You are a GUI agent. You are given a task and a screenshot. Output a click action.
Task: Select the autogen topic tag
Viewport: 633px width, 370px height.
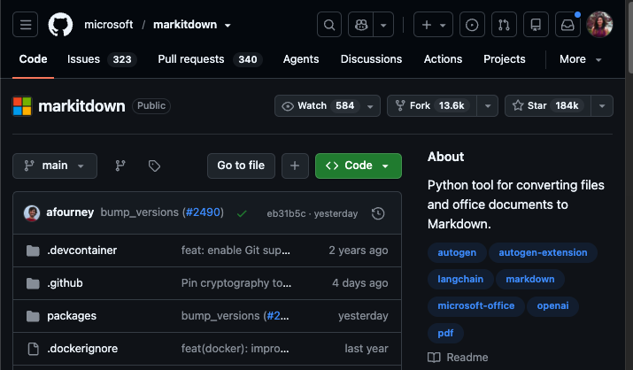click(457, 252)
